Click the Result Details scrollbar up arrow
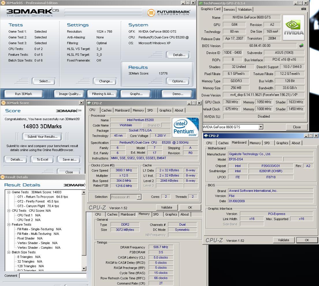The width and height of the screenshot is (319, 286). click(84, 192)
